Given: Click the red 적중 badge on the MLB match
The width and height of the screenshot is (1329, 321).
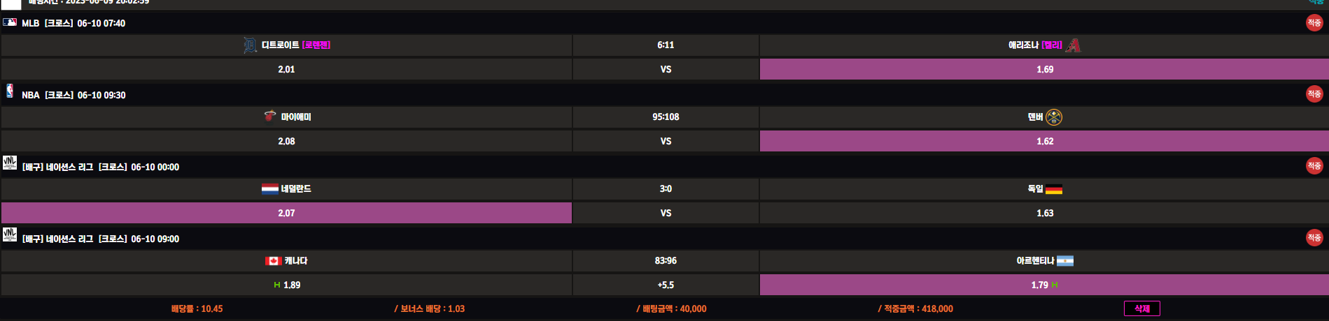Looking at the screenshot, I should [1314, 23].
